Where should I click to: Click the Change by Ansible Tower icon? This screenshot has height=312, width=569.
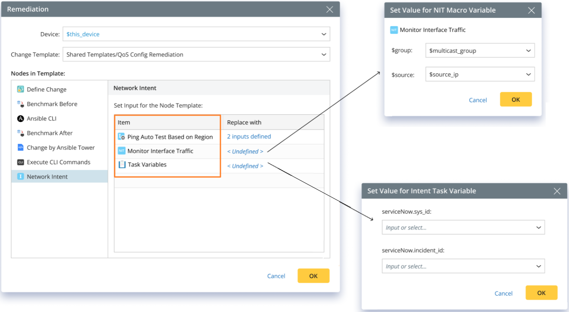coord(20,147)
